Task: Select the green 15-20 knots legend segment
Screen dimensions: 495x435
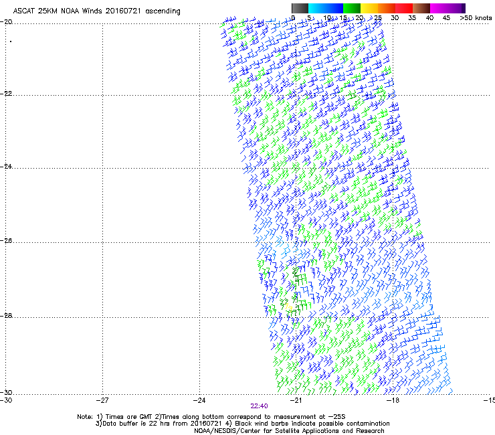Action: click(352, 8)
